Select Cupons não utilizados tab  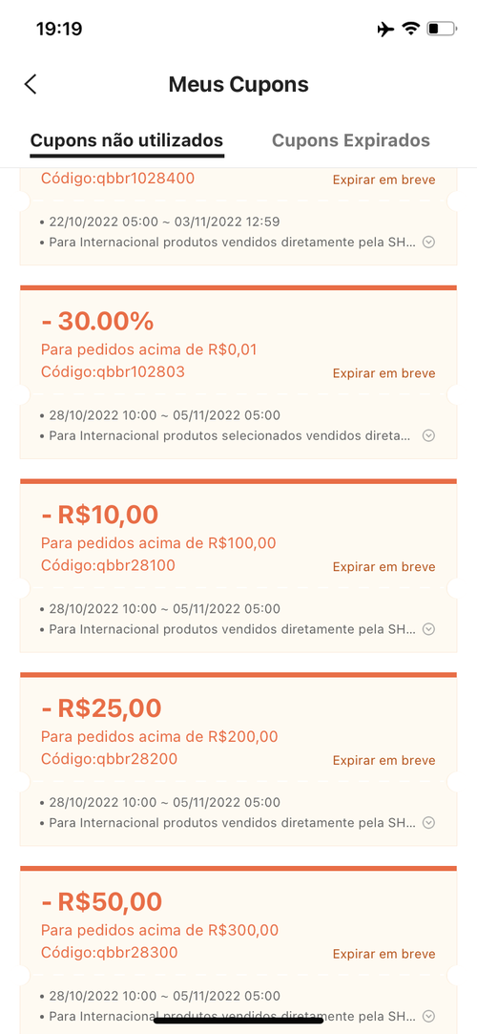point(127,140)
